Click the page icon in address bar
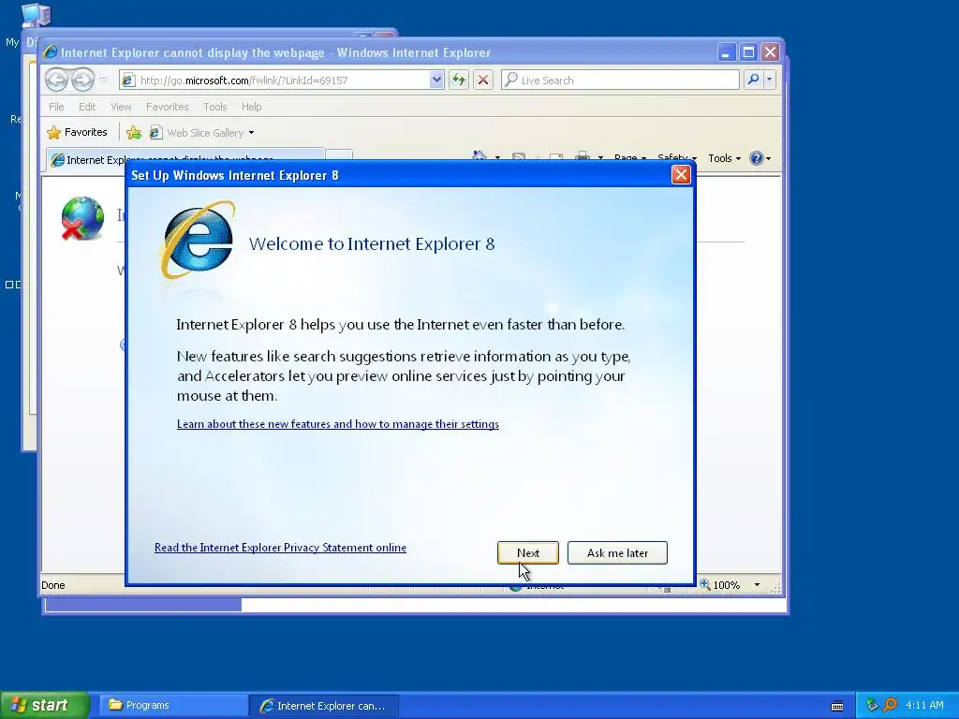 pos(127,81)
